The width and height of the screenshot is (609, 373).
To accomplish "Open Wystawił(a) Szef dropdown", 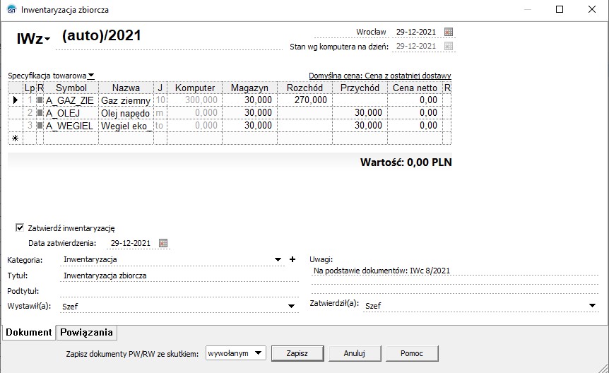I will (291, 307).
